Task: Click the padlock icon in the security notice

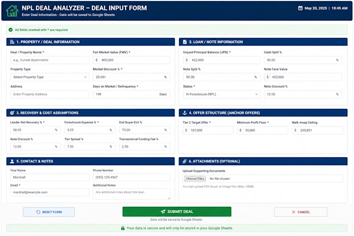Action: tap(122, 228)
